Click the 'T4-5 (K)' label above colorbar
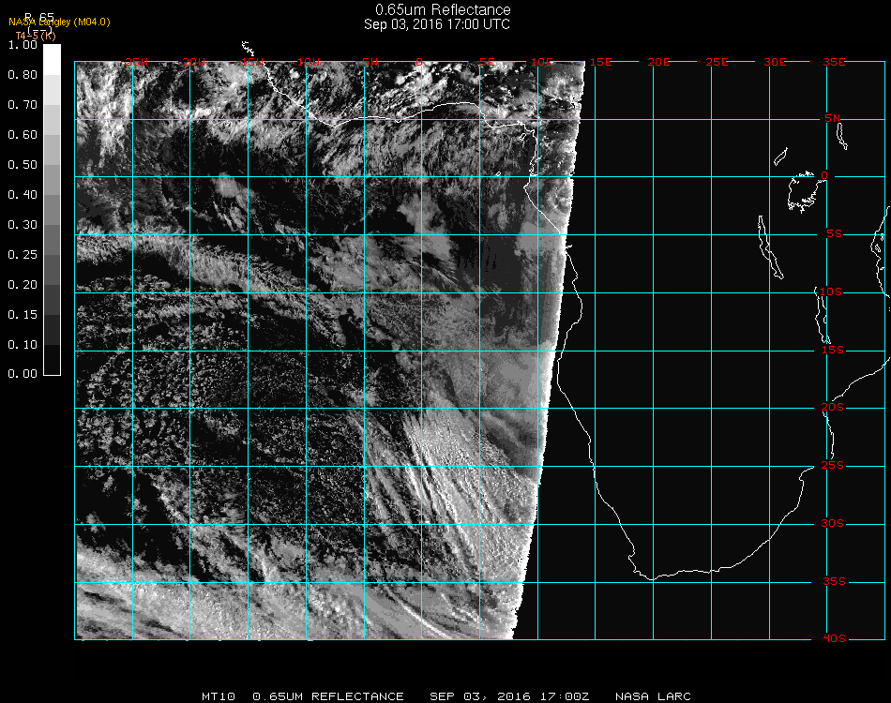 click(36, 36)
